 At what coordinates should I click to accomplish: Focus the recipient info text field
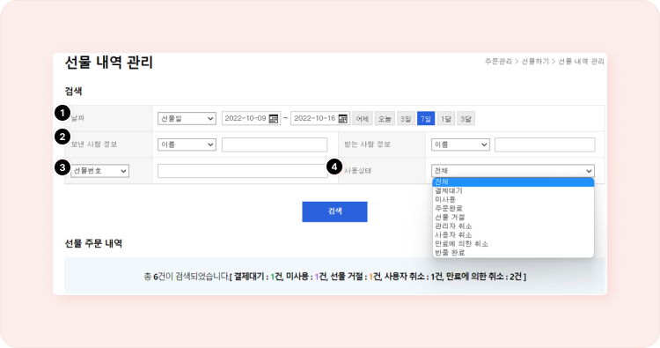(545, 144)
